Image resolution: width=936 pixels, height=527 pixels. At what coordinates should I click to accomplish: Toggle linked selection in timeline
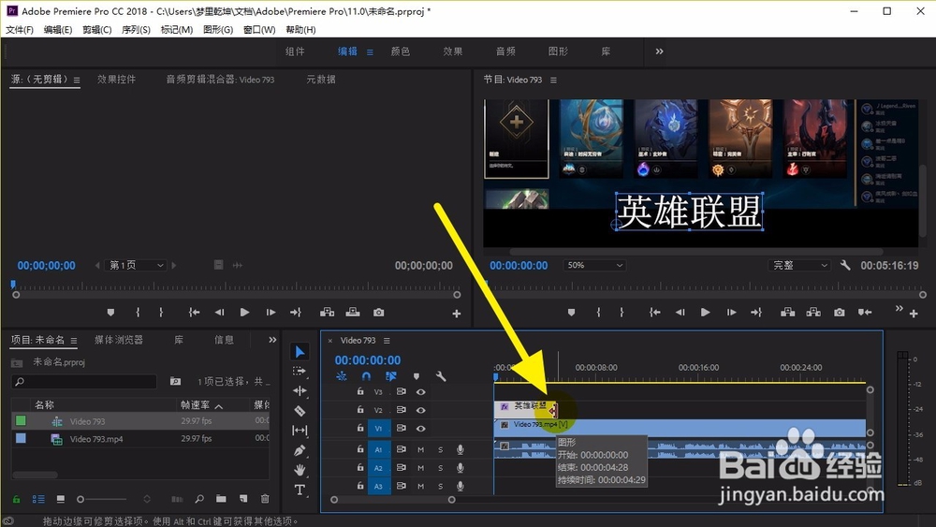pos(391,376)
